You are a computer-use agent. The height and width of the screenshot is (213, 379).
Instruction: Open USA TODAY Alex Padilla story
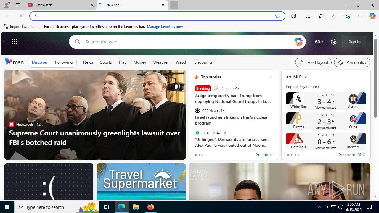click(x=232, y=142)
